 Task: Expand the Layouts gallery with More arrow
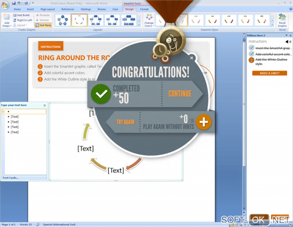(139, 24)
